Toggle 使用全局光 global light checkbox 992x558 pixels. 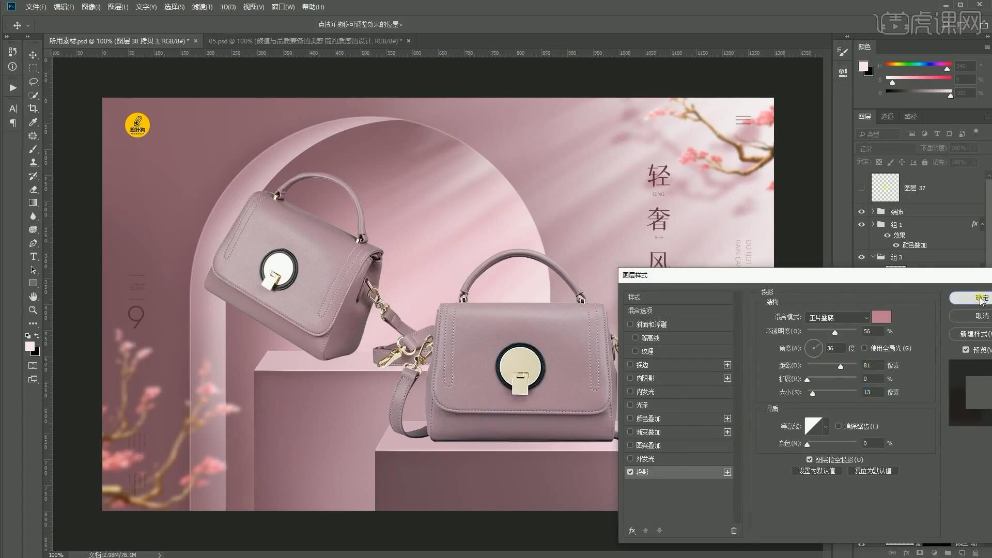[864, 348]
